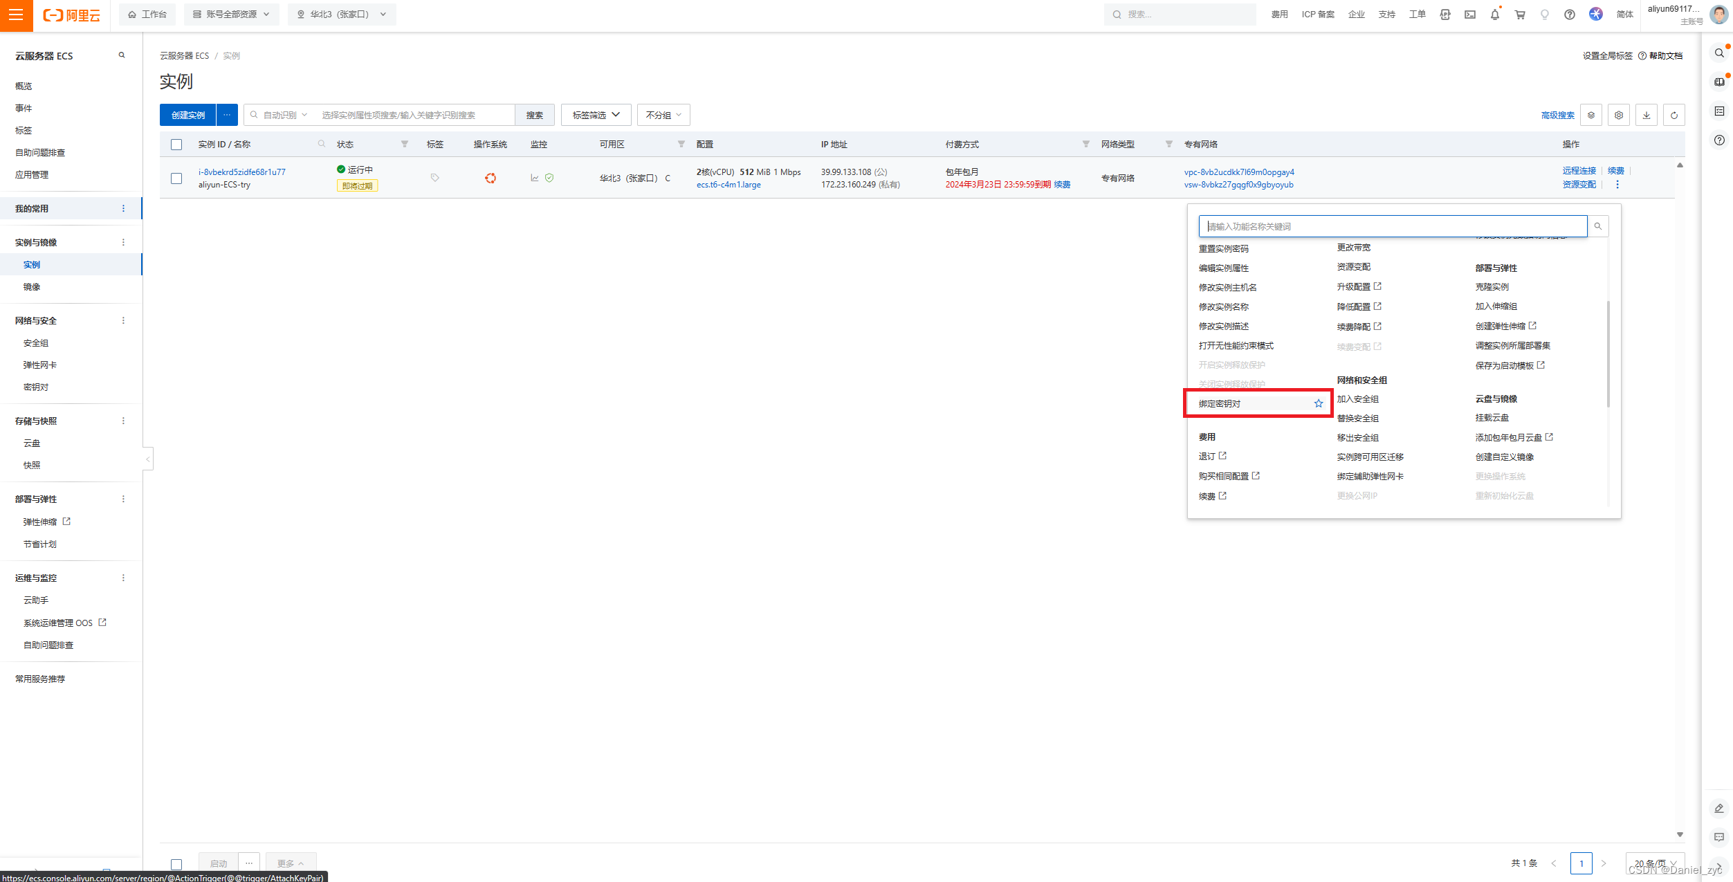
Task: Check the aliyun-ECS-try instance row checkbox
Action: 176,178
